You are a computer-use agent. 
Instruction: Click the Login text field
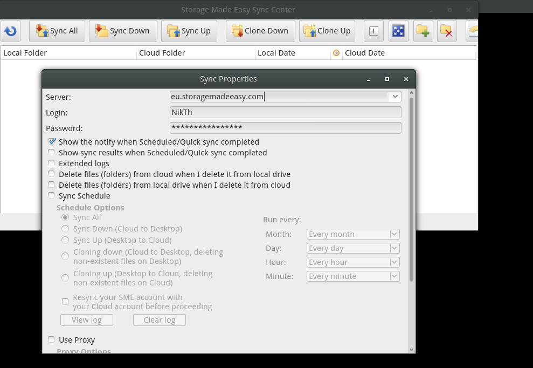click(285, 112)
